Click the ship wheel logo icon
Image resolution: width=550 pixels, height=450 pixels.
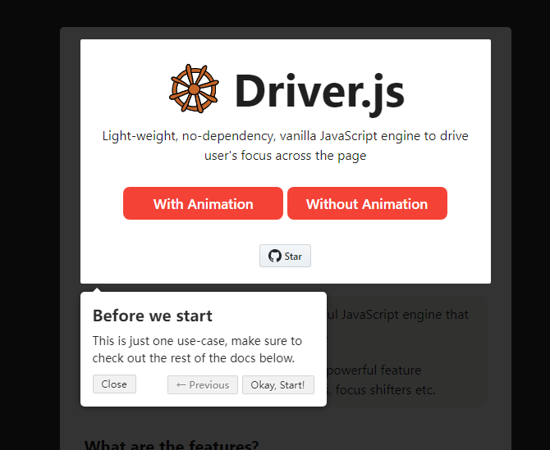pyautogui.click(x=194, y=89)
